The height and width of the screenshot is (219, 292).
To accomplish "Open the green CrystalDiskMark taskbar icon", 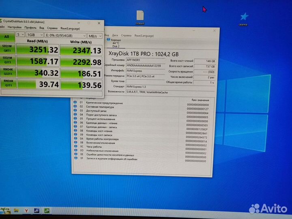I will coord(47,210).
